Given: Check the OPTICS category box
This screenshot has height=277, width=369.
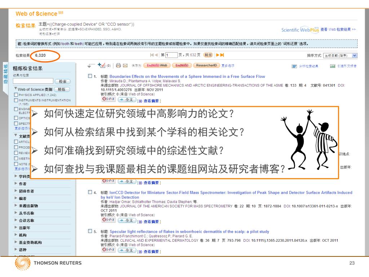Looking at the screenshot, I should point(16,118).
